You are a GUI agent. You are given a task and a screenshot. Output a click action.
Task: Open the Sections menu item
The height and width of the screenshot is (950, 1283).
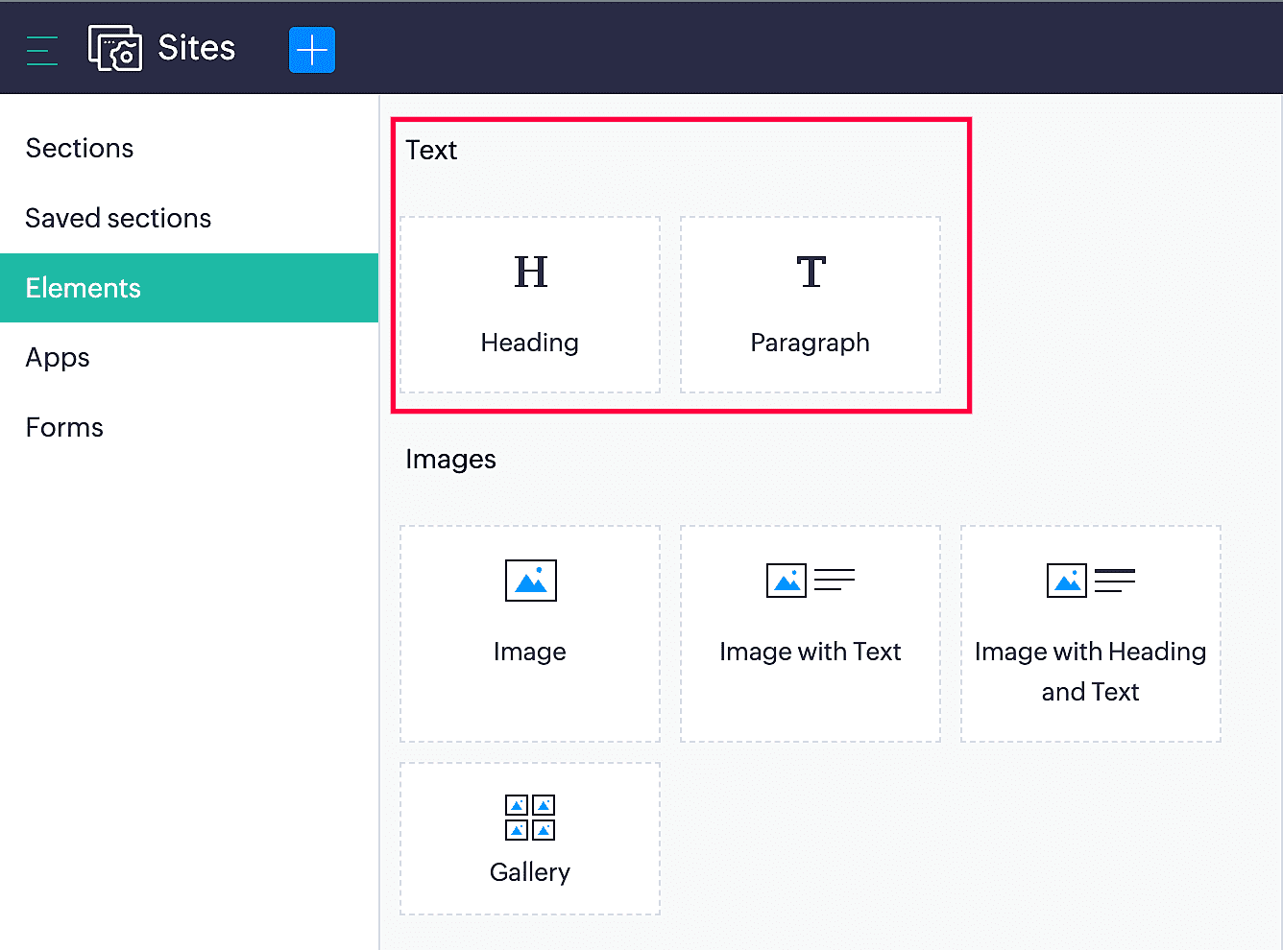tap(80, 149)
